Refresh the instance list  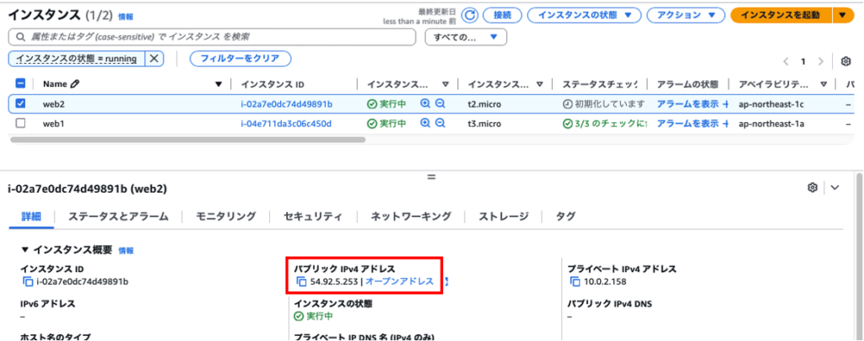point(469,15)
